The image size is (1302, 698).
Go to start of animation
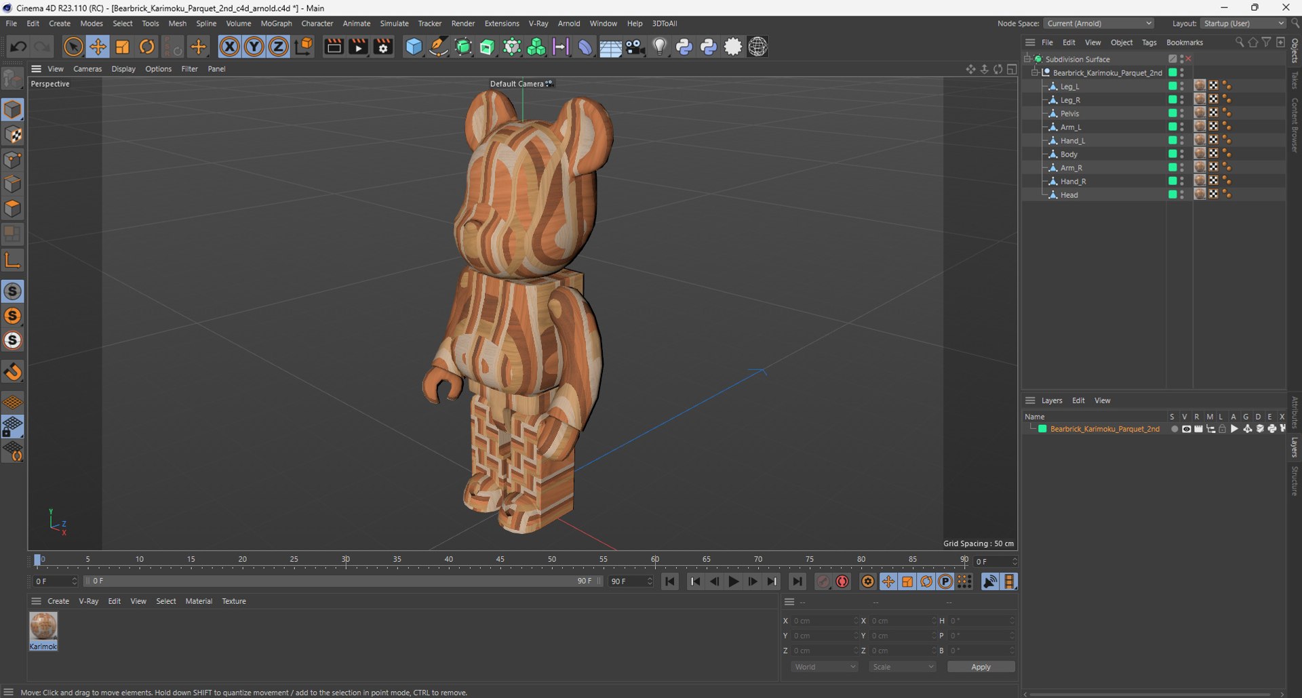click(670, 581)
